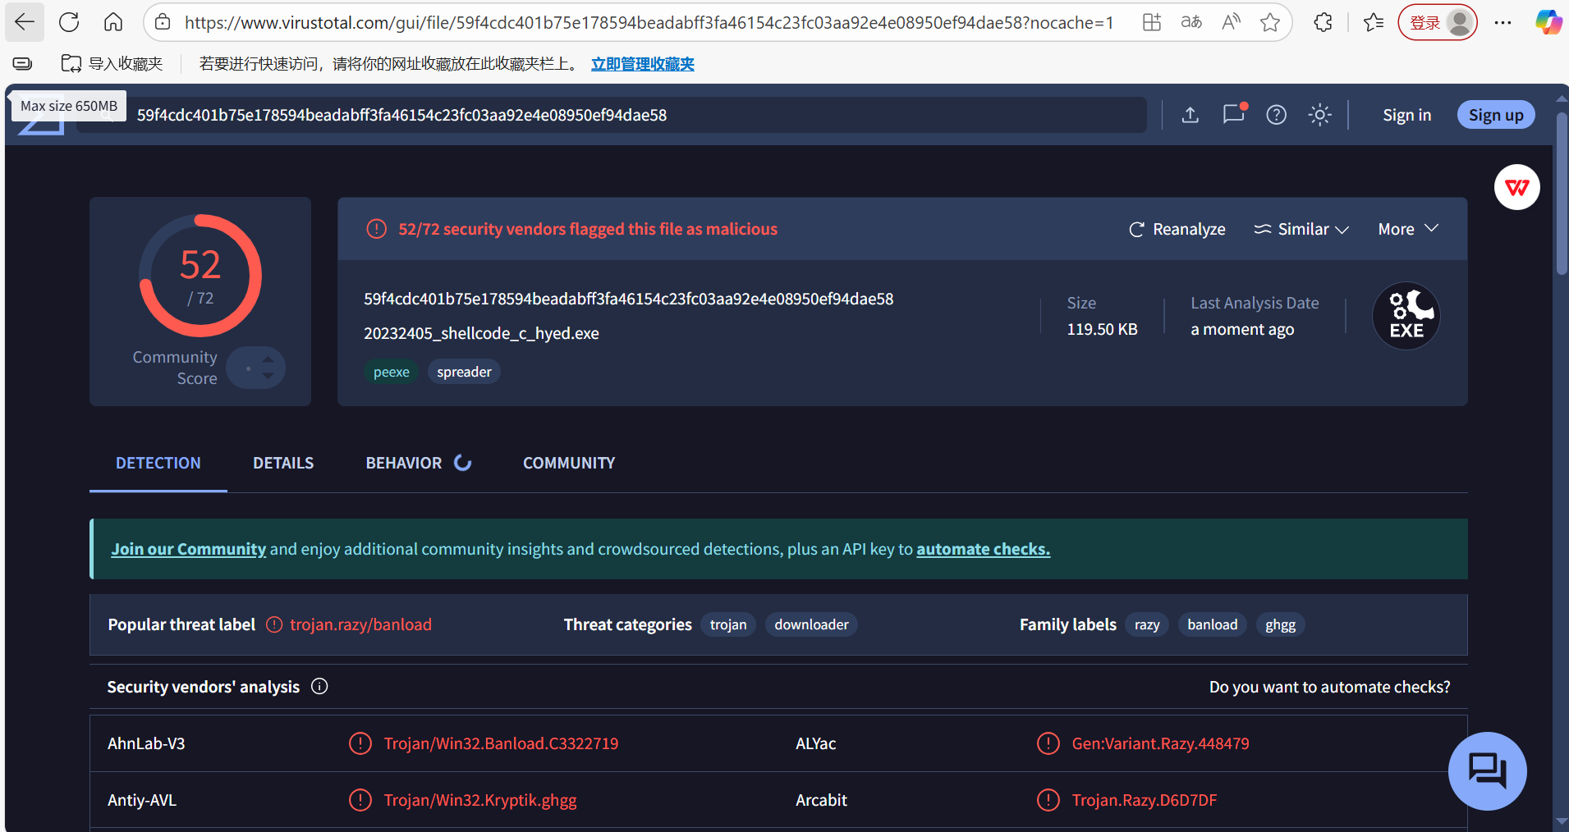Viewport: 1569px width, 832px height.
Task: Reload the current browser page
Action: [x=69, y=22]
